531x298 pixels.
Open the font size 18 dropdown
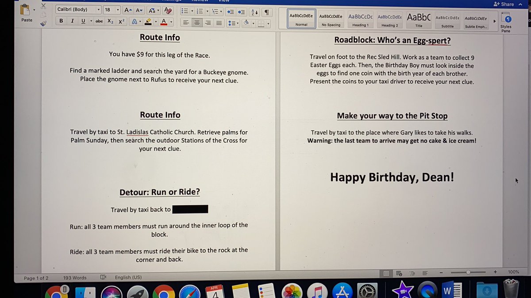(118, 10)
